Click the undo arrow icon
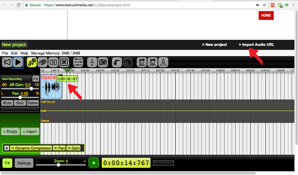 [117, 62]
